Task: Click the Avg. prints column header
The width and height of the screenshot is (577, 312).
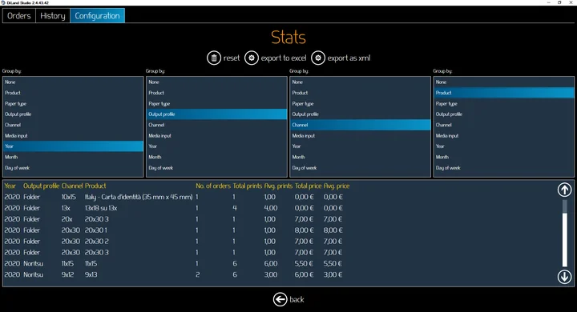Action: (278, 186)
